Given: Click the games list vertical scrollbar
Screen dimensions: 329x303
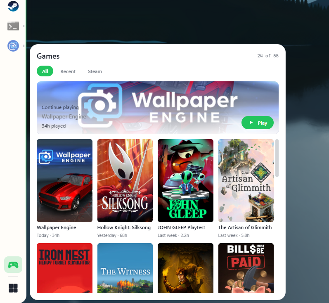Looking at the screenshot, I should tap(277, 158).
